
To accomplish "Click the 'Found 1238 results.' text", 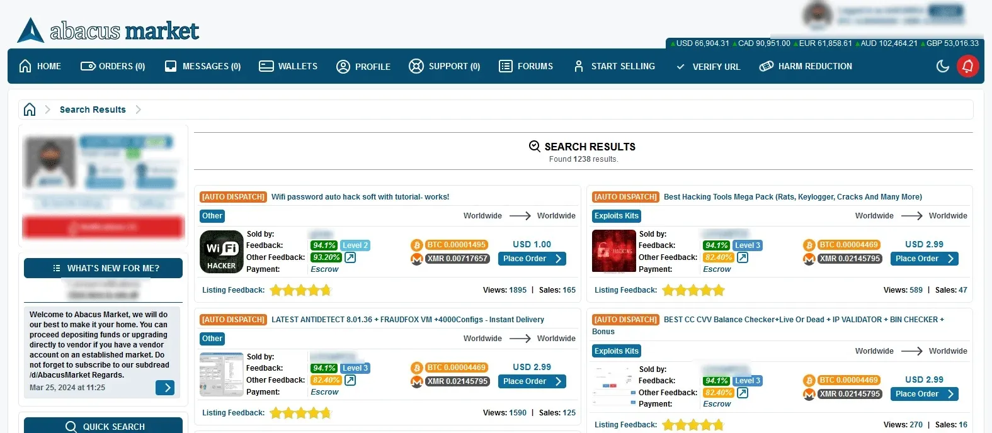I will 583,159.
